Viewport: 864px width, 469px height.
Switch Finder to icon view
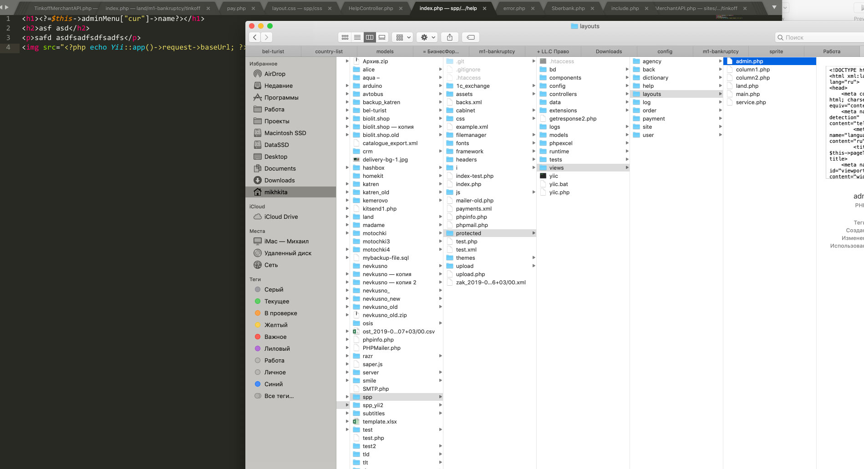click(345, 37)
